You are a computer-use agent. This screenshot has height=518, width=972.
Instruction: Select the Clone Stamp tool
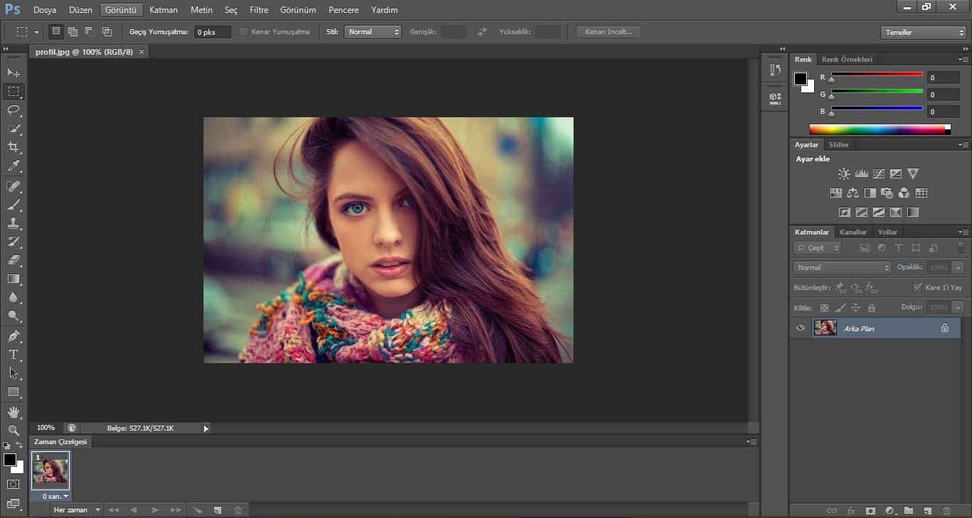[x=14, y=223]
